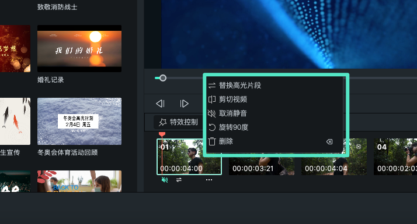The image size is (417, 224).
Task: Click the small icon on the 00:00:04:04 clip
Action: tap(359, 147)
